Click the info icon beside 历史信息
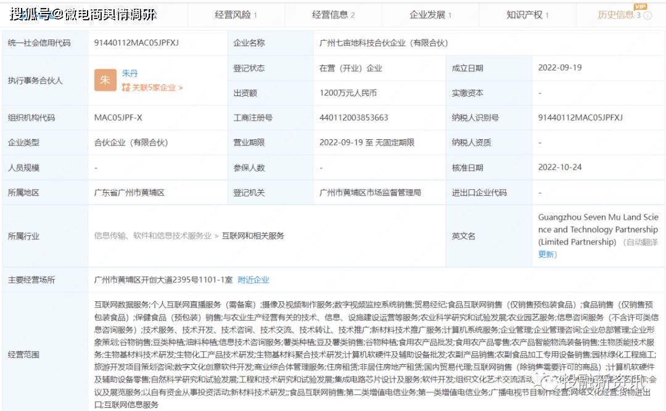The image size is (666, 411). (x=647, y=15)
